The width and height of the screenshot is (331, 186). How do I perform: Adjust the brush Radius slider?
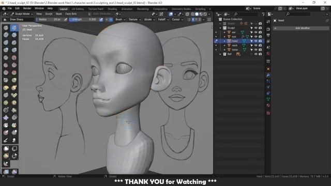click(50, 20)
